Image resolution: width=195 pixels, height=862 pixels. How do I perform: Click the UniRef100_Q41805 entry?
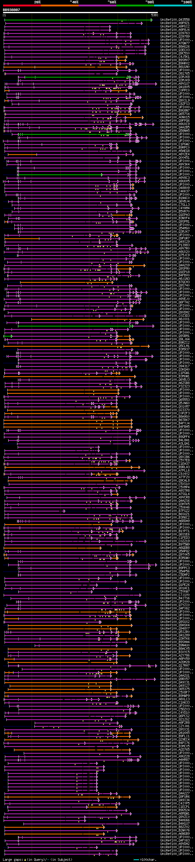pyautogui.click(x=175, y=87)
